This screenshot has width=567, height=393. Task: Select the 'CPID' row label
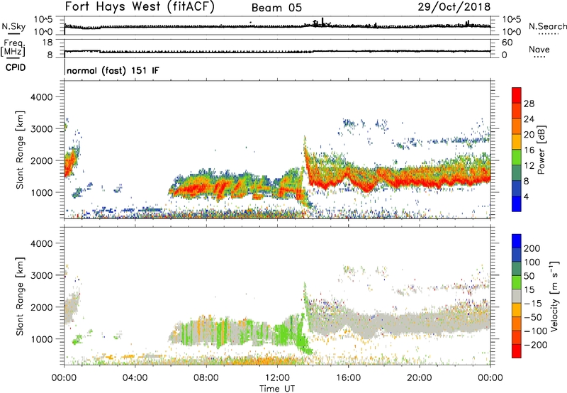point(16,67)
